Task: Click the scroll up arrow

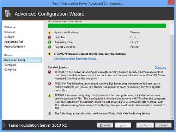Action: point(172,23)
